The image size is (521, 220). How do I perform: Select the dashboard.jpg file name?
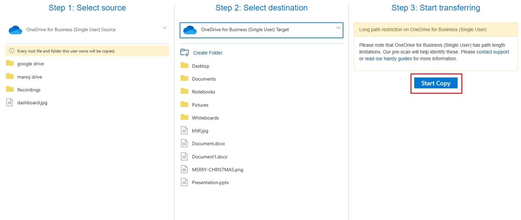[32, 103]
